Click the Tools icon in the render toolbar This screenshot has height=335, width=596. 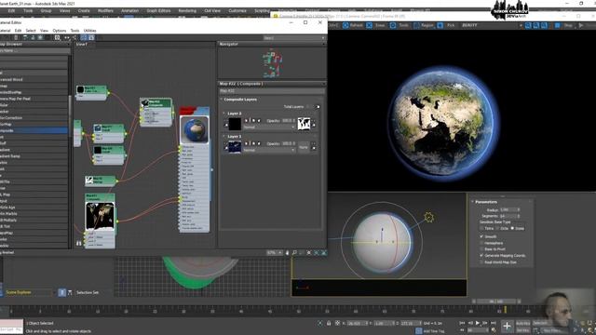[393, 25]
